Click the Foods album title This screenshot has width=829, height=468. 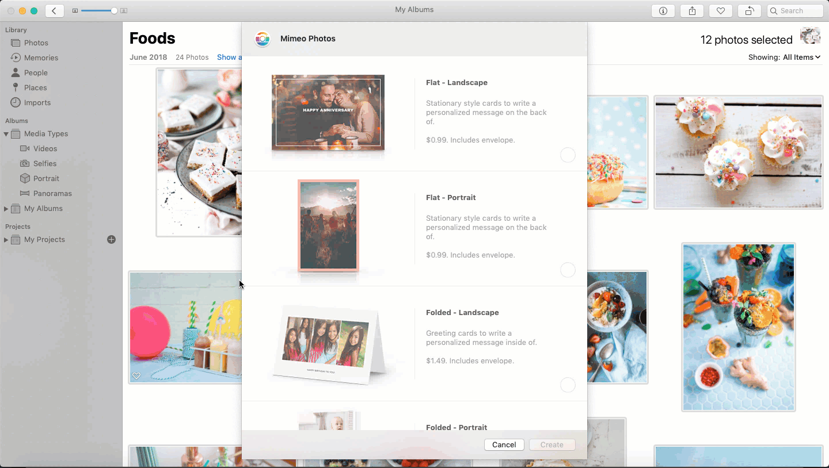click(152, 39)
